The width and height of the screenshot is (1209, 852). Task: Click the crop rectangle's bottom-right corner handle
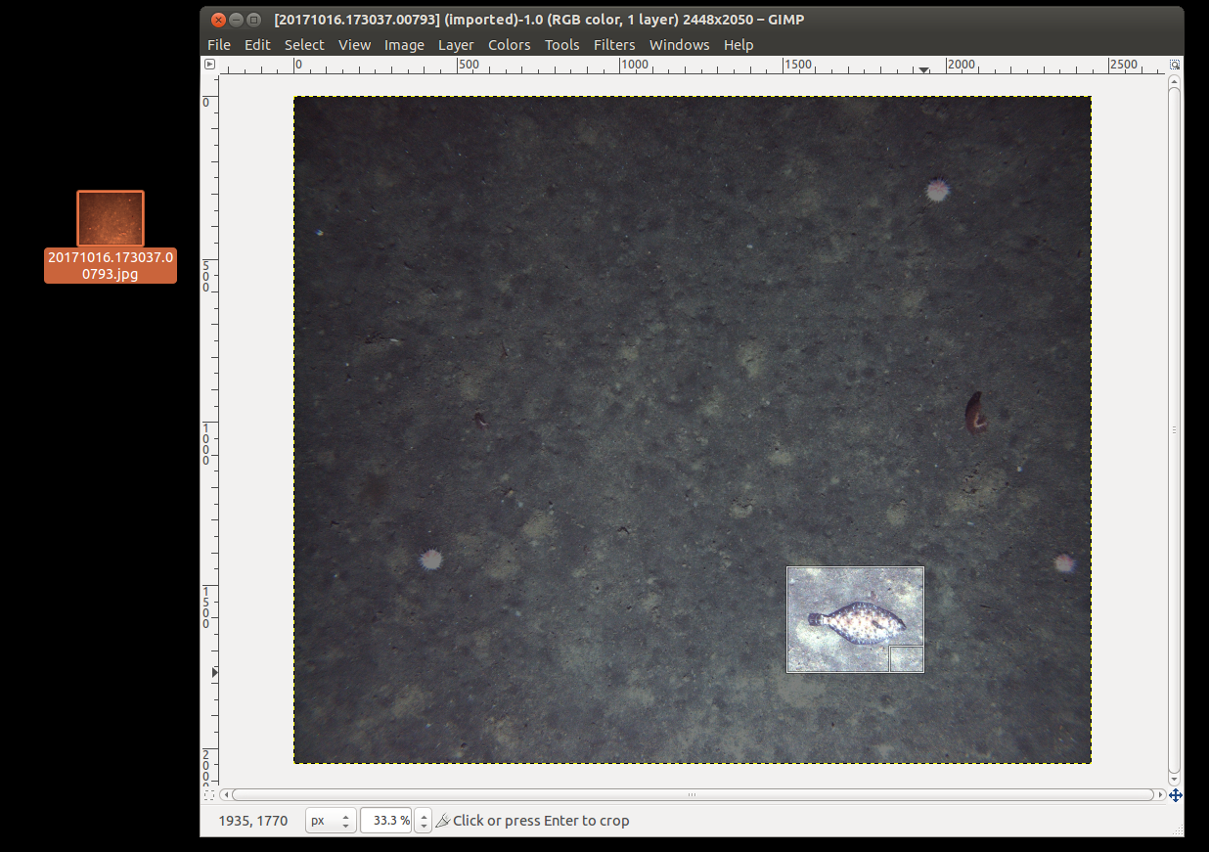[x=907, y=659]
